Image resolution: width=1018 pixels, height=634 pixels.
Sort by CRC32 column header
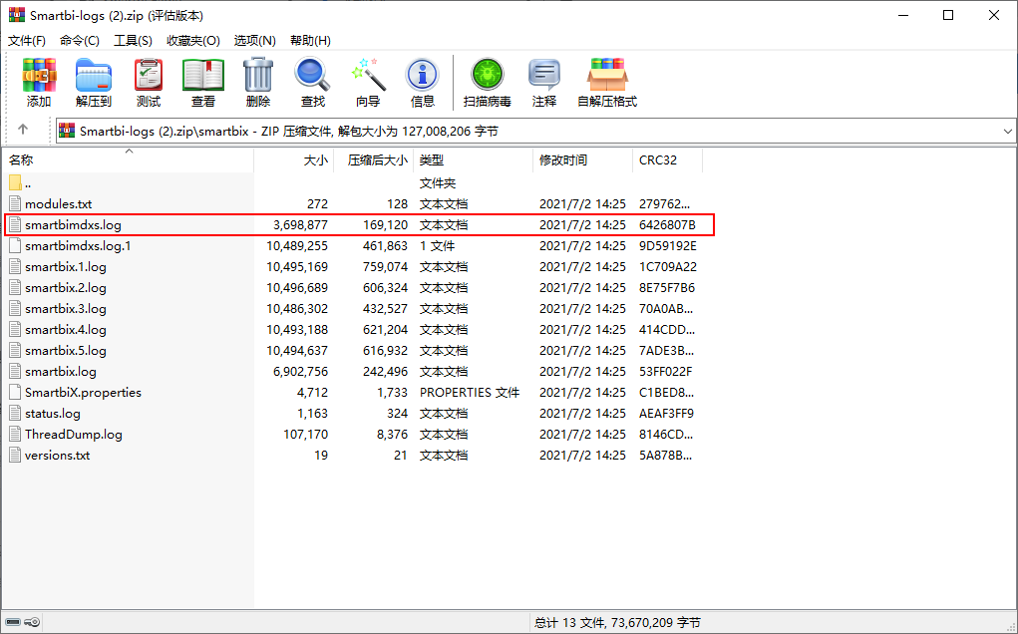click(x=667, y=159)
